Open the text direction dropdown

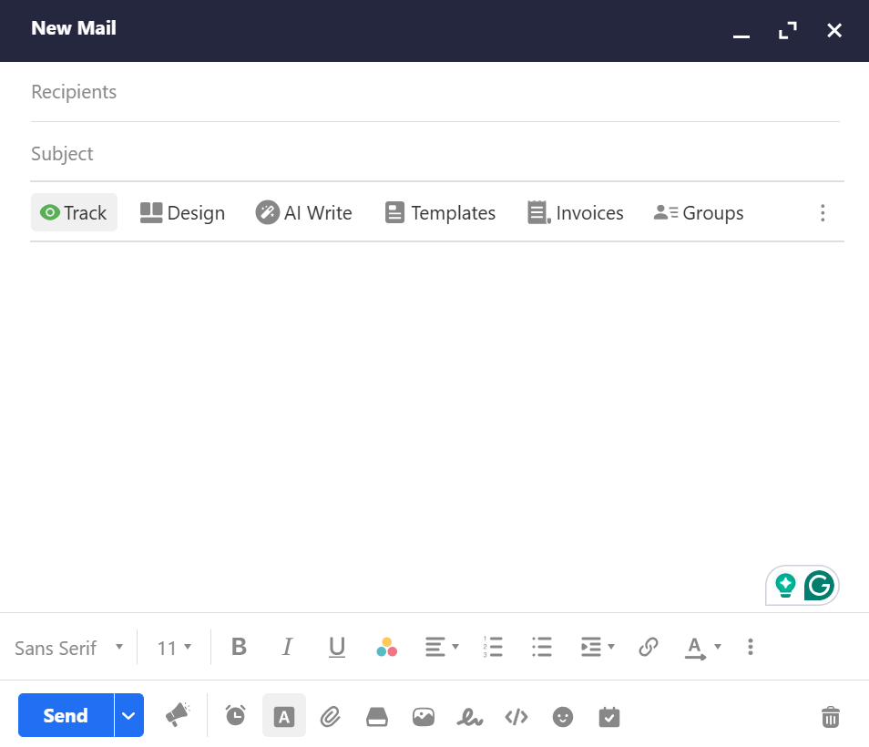coord(702,648)
